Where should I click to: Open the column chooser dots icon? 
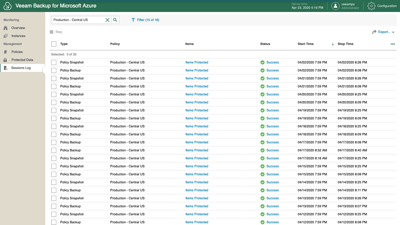(x=393, y=44)
